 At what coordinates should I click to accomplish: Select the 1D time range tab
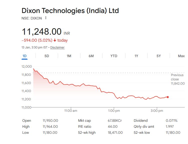point(25,56)
